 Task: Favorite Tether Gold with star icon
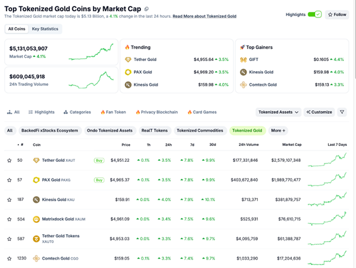click(x=9, y=160)
